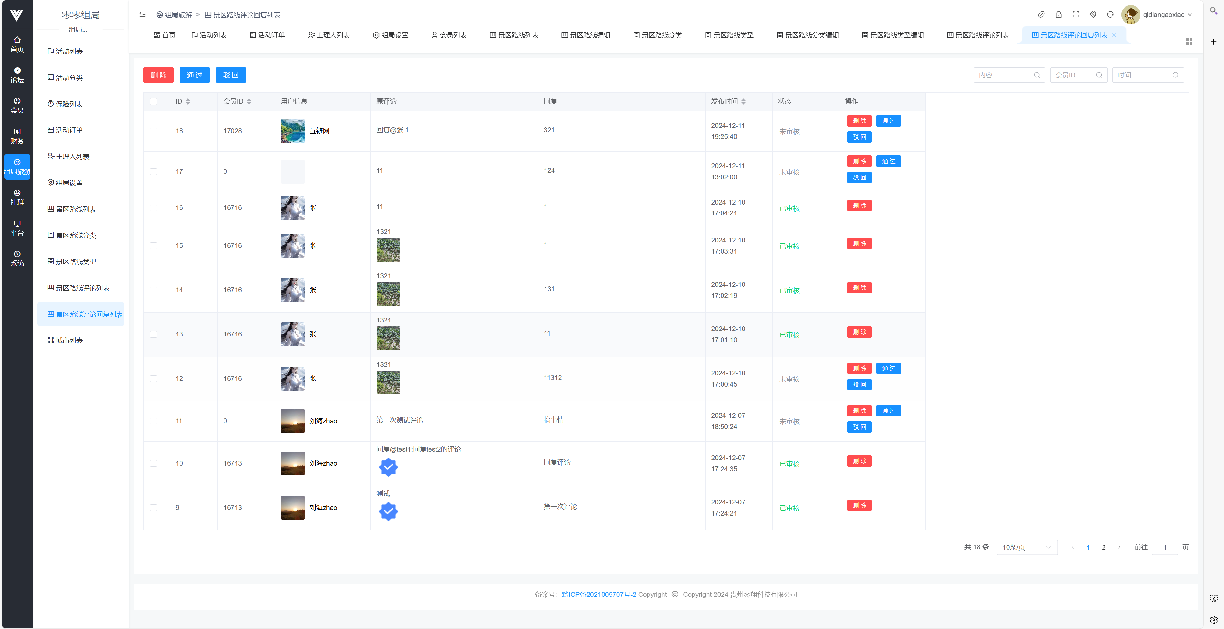Image resolution: width=1224 pixels, height=629 pixels.
Task: Open 城市列表 in the side menu
Action: coord(69,340)
